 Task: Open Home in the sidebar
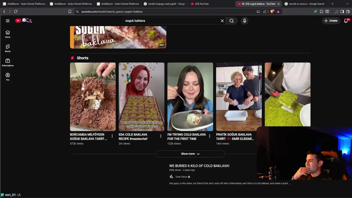tap(8, 34)
